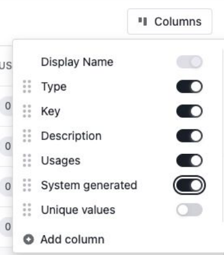The image size is (224, 255).
Task: Click the drag handle beside Key
Action: (27, 111)
